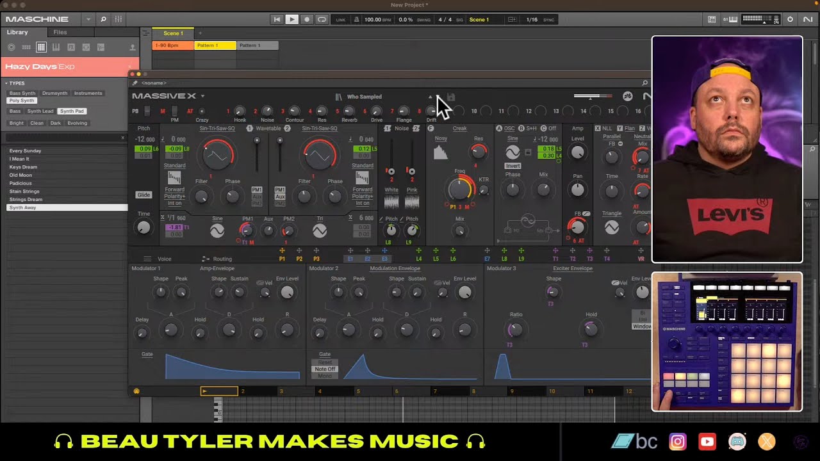Screen dimensions: 820x461
Task: Open the Voice page
Action: pos(165,259)
